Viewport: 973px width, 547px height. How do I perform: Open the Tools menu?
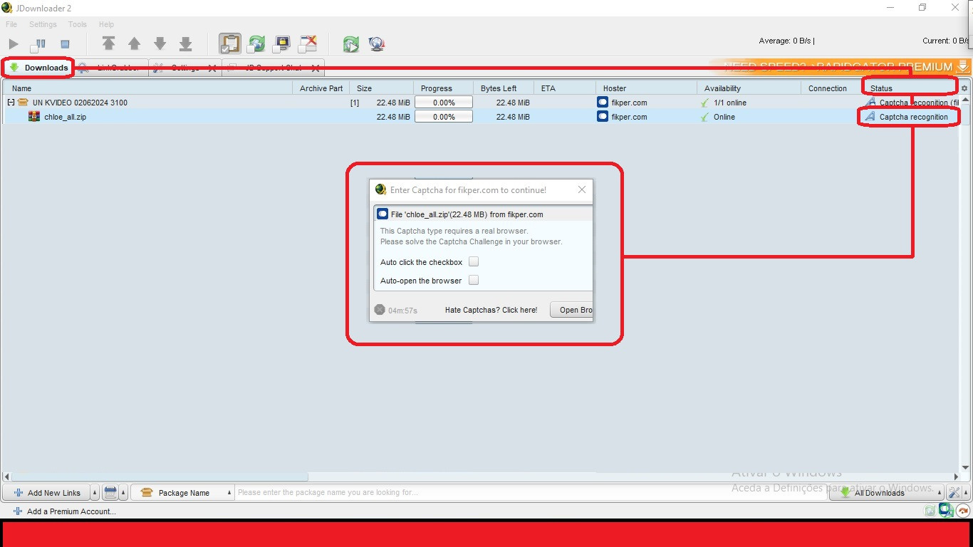pos(78,24)
